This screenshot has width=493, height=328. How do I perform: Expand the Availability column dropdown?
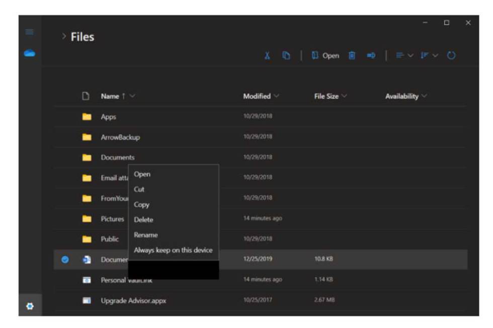tap(424, 96)
